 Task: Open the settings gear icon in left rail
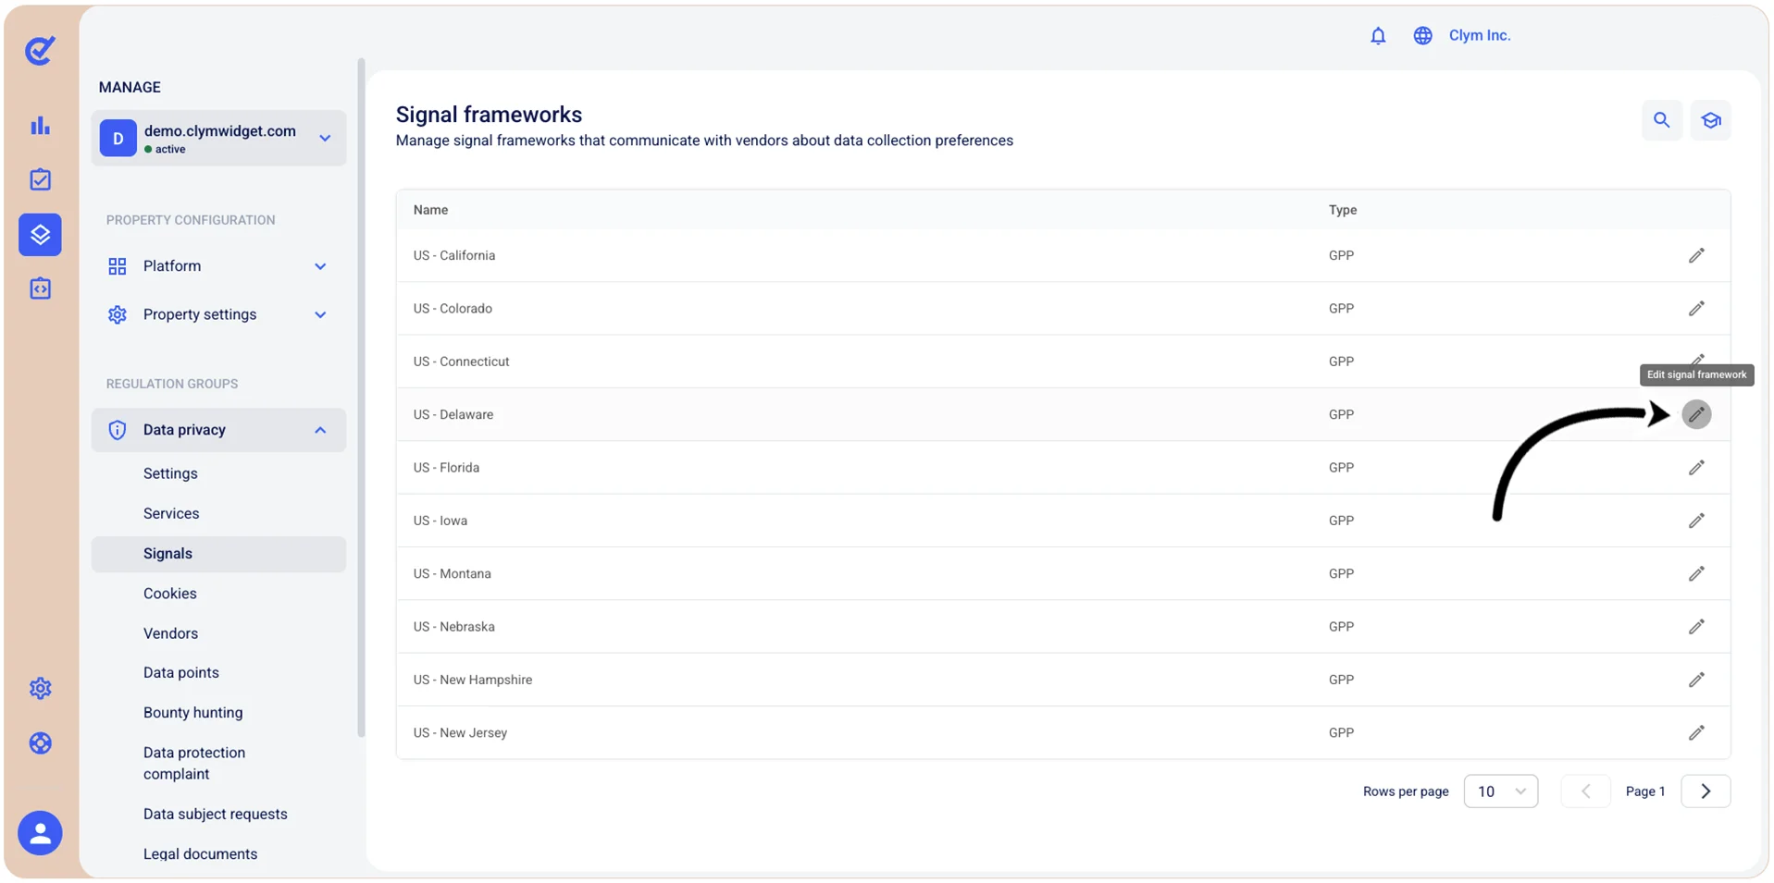40,689
